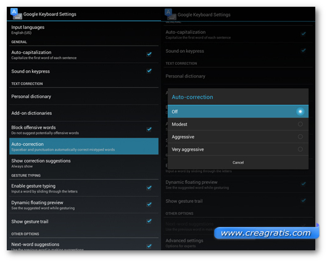Open Personal dictionary in left panel
The width and height of the screenshot is (327, 262).
(84, 97)
